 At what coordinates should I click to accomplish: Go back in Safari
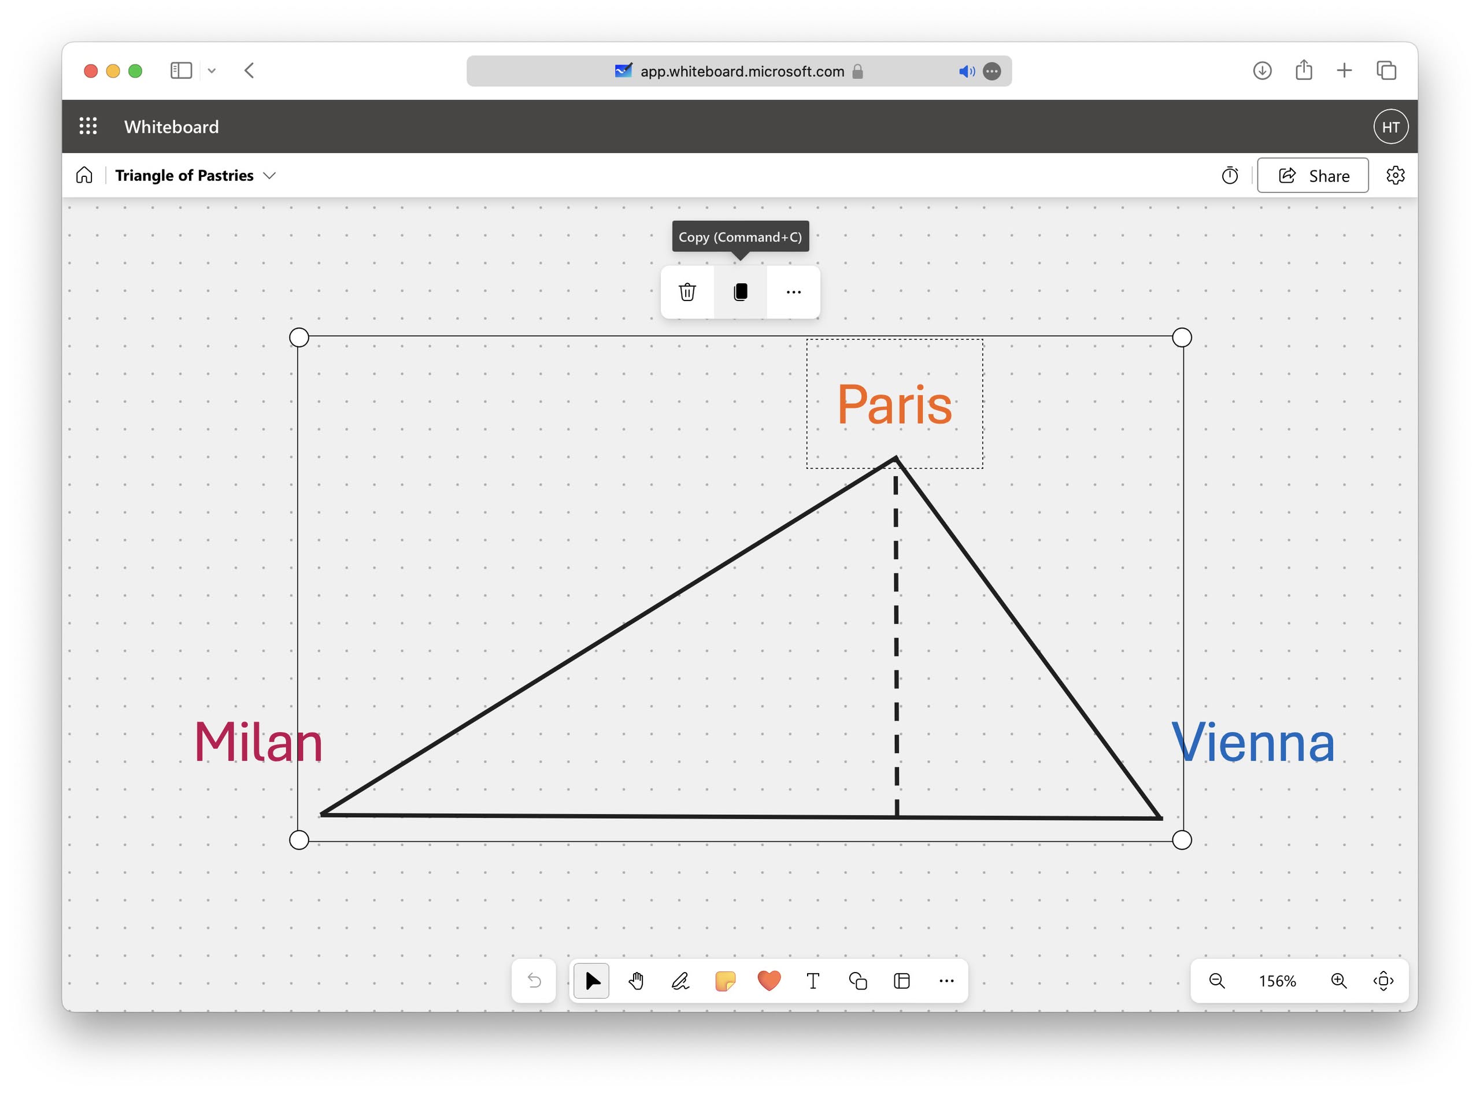[249, 70]
